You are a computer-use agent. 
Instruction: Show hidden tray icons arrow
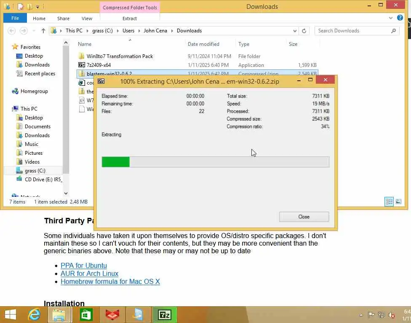pos(361,315)
